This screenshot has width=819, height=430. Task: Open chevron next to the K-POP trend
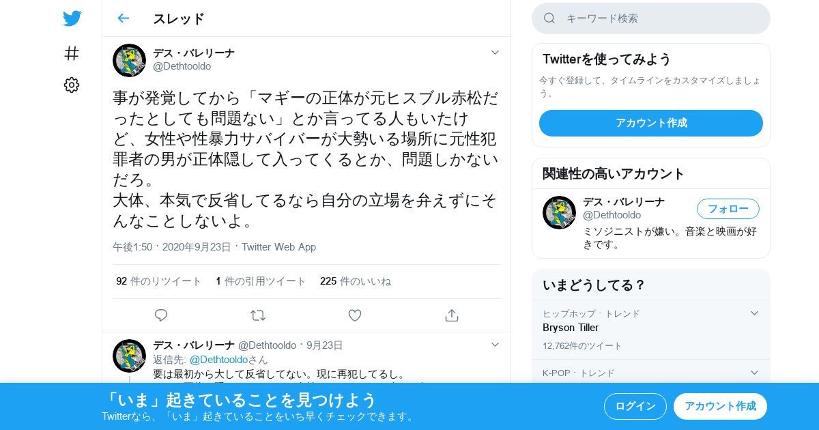[754, 373]
